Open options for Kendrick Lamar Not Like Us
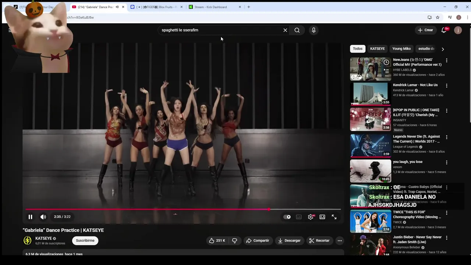Screen dimensions: 471x265 tap(447, 86)
